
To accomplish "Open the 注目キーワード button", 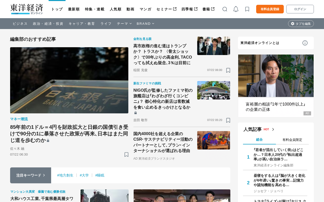I will (x=31, y=175).
